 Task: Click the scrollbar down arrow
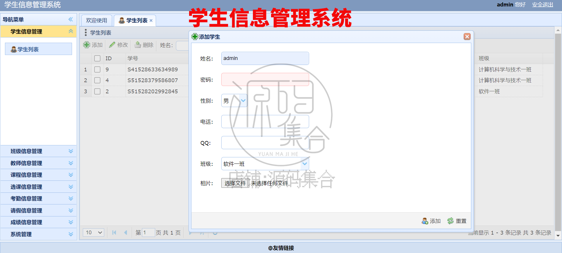coord(558,235)
